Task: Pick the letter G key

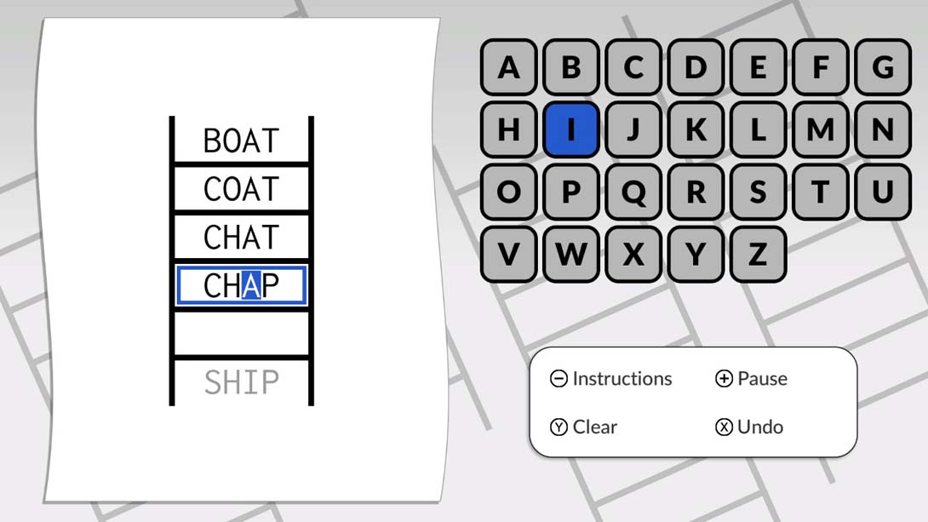Action: (x=883, y=67)
